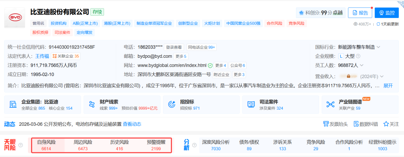Click the 创新型企业 tag
Screen dimensions: 404x157
(x=188, y=23)
